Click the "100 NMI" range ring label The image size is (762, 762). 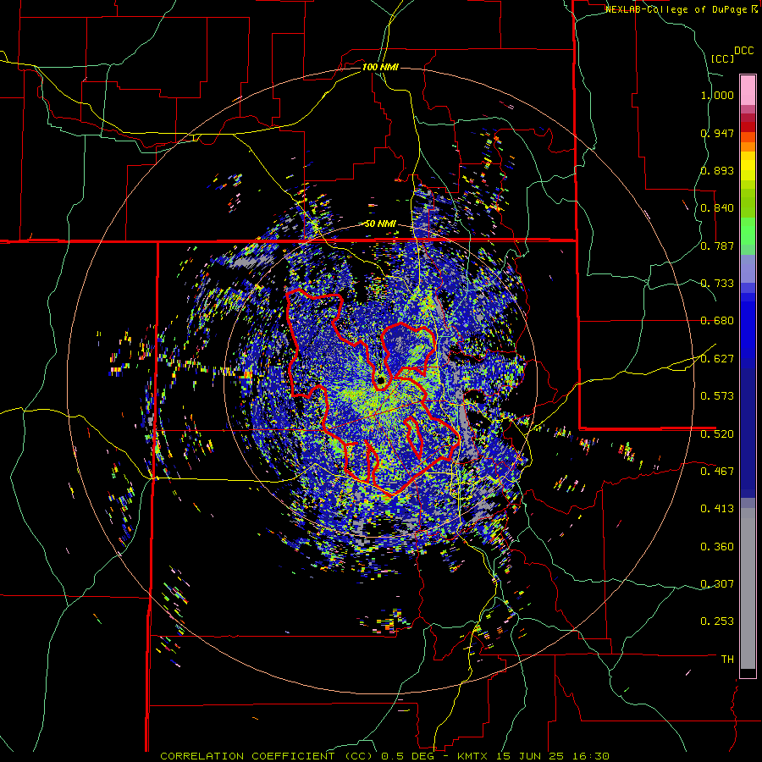380,67
